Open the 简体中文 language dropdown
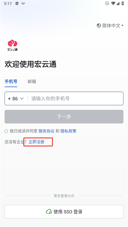Screen dimensions: 128x227 pos(110,26)
